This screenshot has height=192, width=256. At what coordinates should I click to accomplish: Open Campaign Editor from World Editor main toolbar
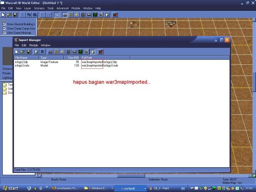[x=89, y=15]
